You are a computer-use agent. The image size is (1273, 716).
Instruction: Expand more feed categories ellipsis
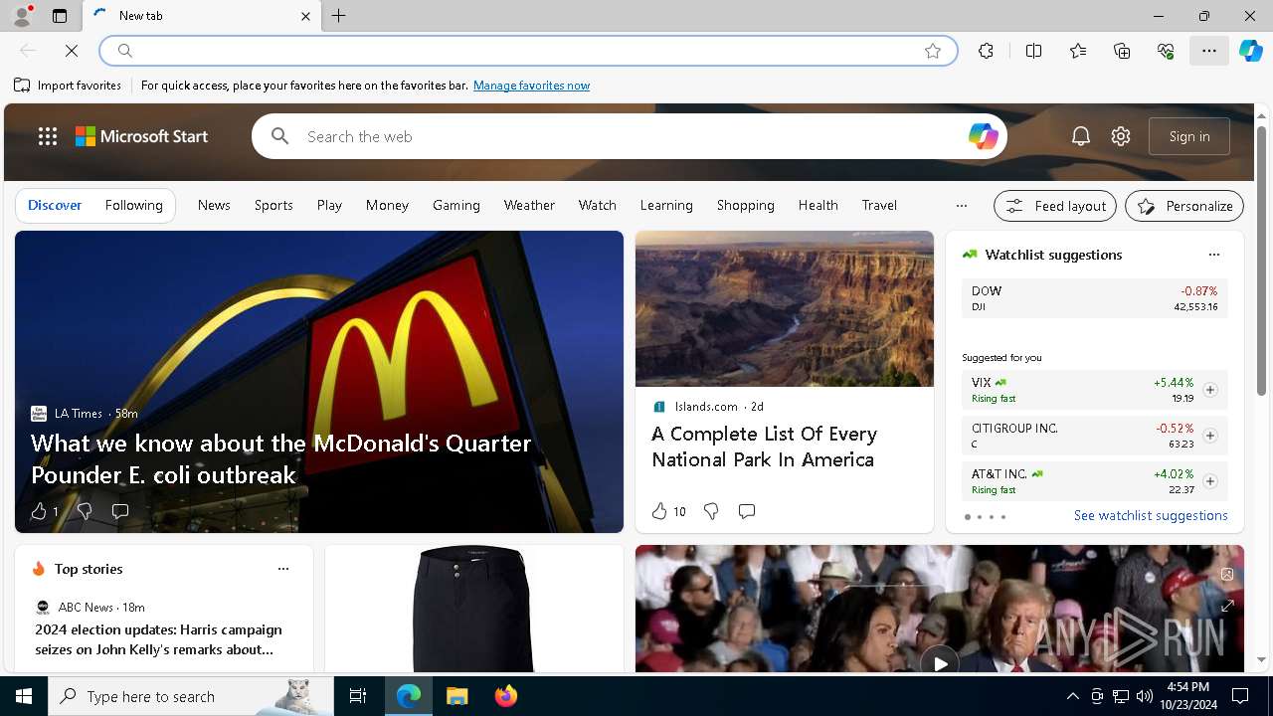click(961, 206)
